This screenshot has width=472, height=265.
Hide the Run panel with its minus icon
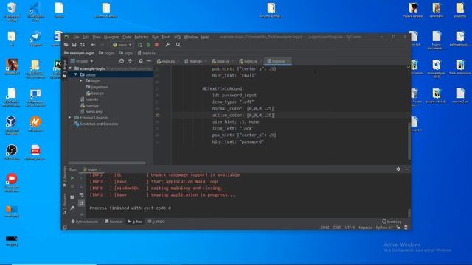click(406, 169)
